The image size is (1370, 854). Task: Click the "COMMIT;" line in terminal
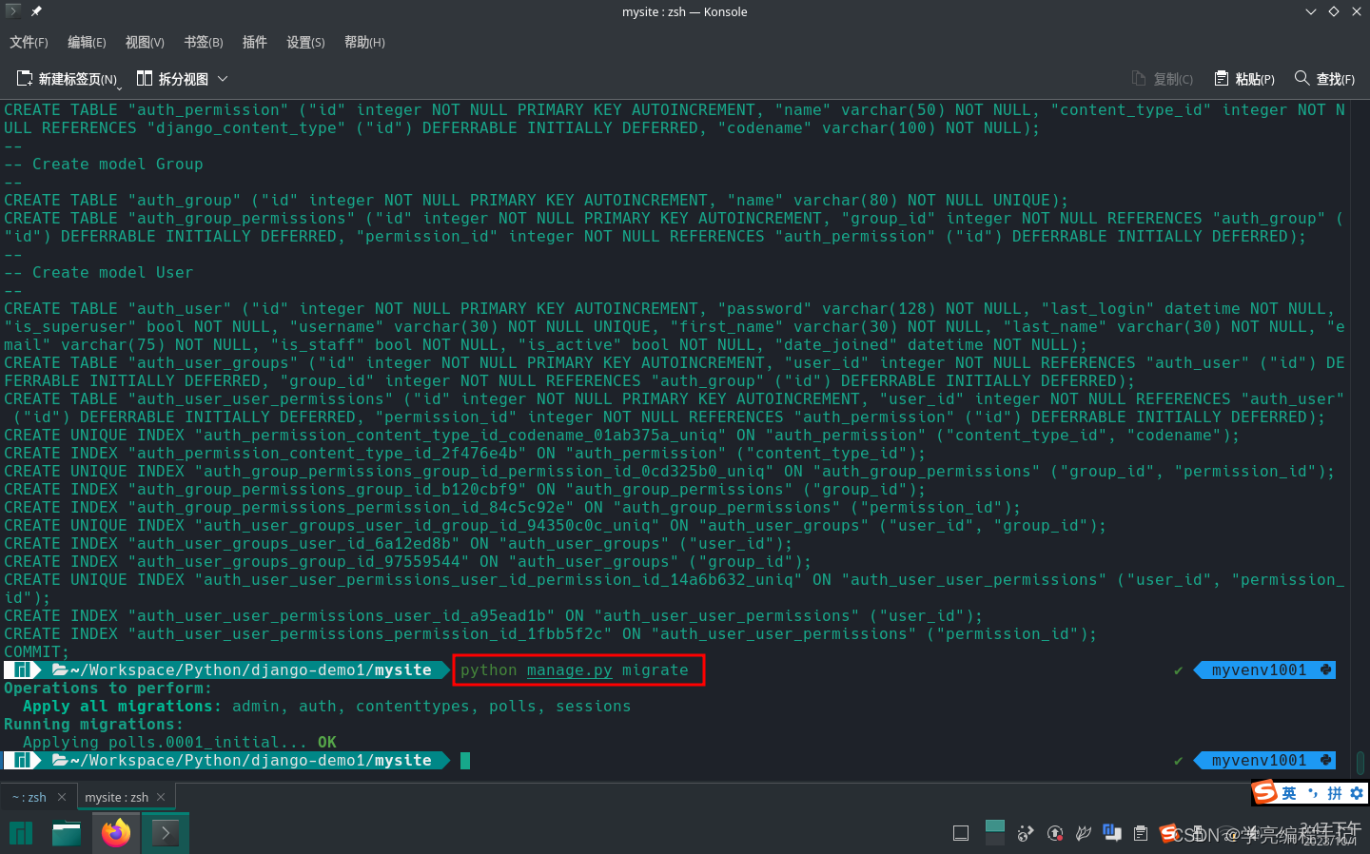pos(36,652)
